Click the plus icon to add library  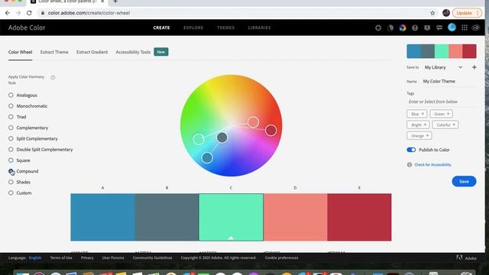[474, 67]
